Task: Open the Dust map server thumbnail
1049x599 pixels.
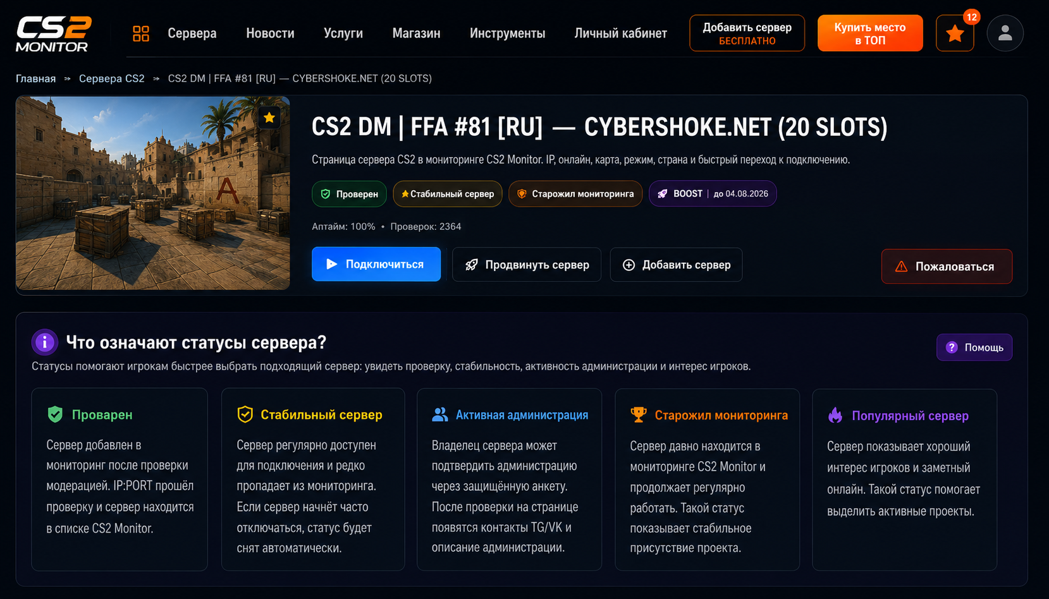Action: pos(153,193)
